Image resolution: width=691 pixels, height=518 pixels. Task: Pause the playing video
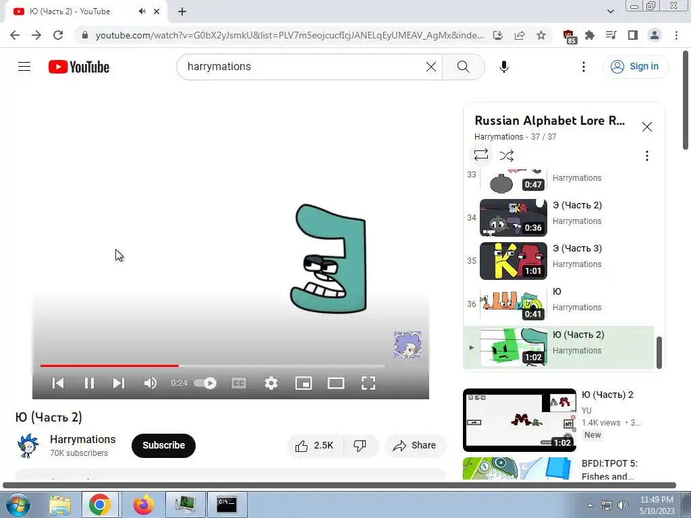(89, 383)
